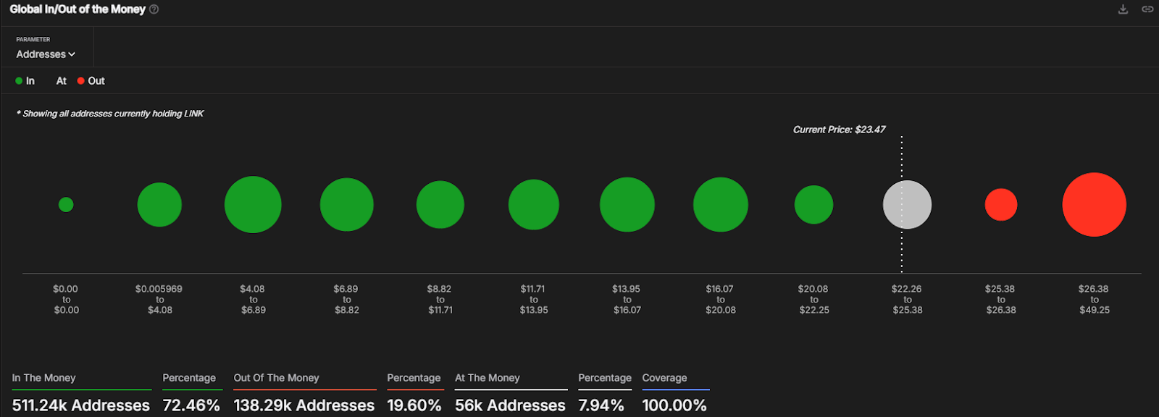Click the Current Price: $23.47 label
This screenshot has height=417, width=1159.
tap(839, 130)
